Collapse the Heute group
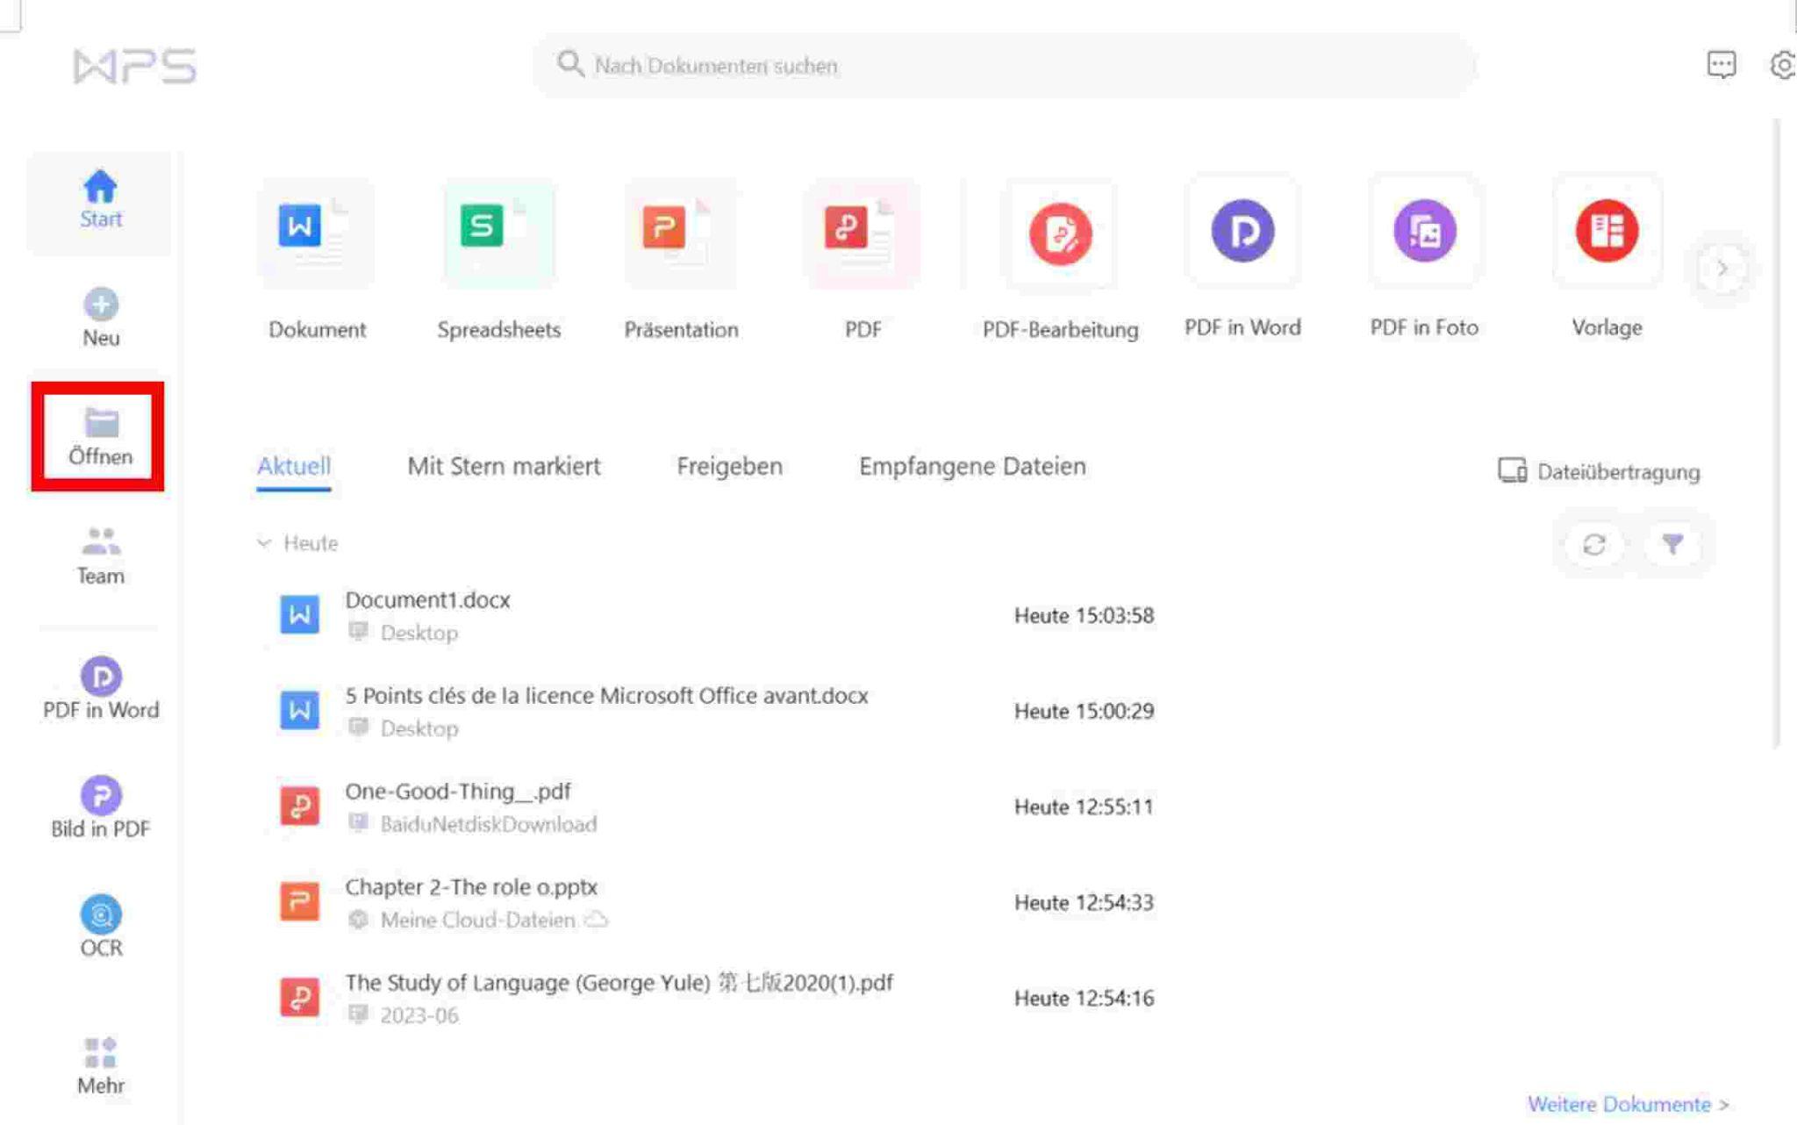The width and height of the screenshot is (1797, 1125). pos(264,543)
